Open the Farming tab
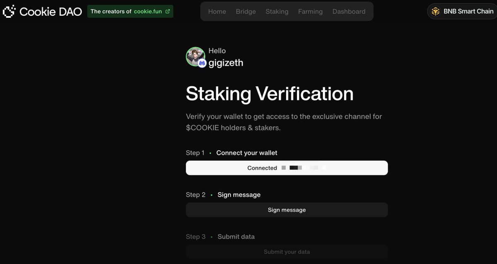Screen dimensions: 497x264 [310, 12]
